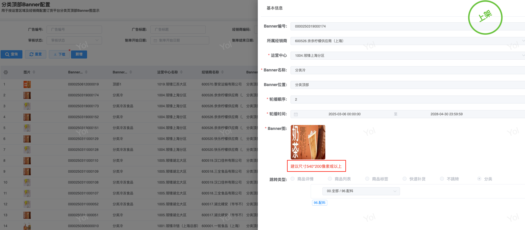Screen dimensions: 525x230
Task: Click the 1019.领锋江苏大区 cell
Action: click(x=172, y=84)
